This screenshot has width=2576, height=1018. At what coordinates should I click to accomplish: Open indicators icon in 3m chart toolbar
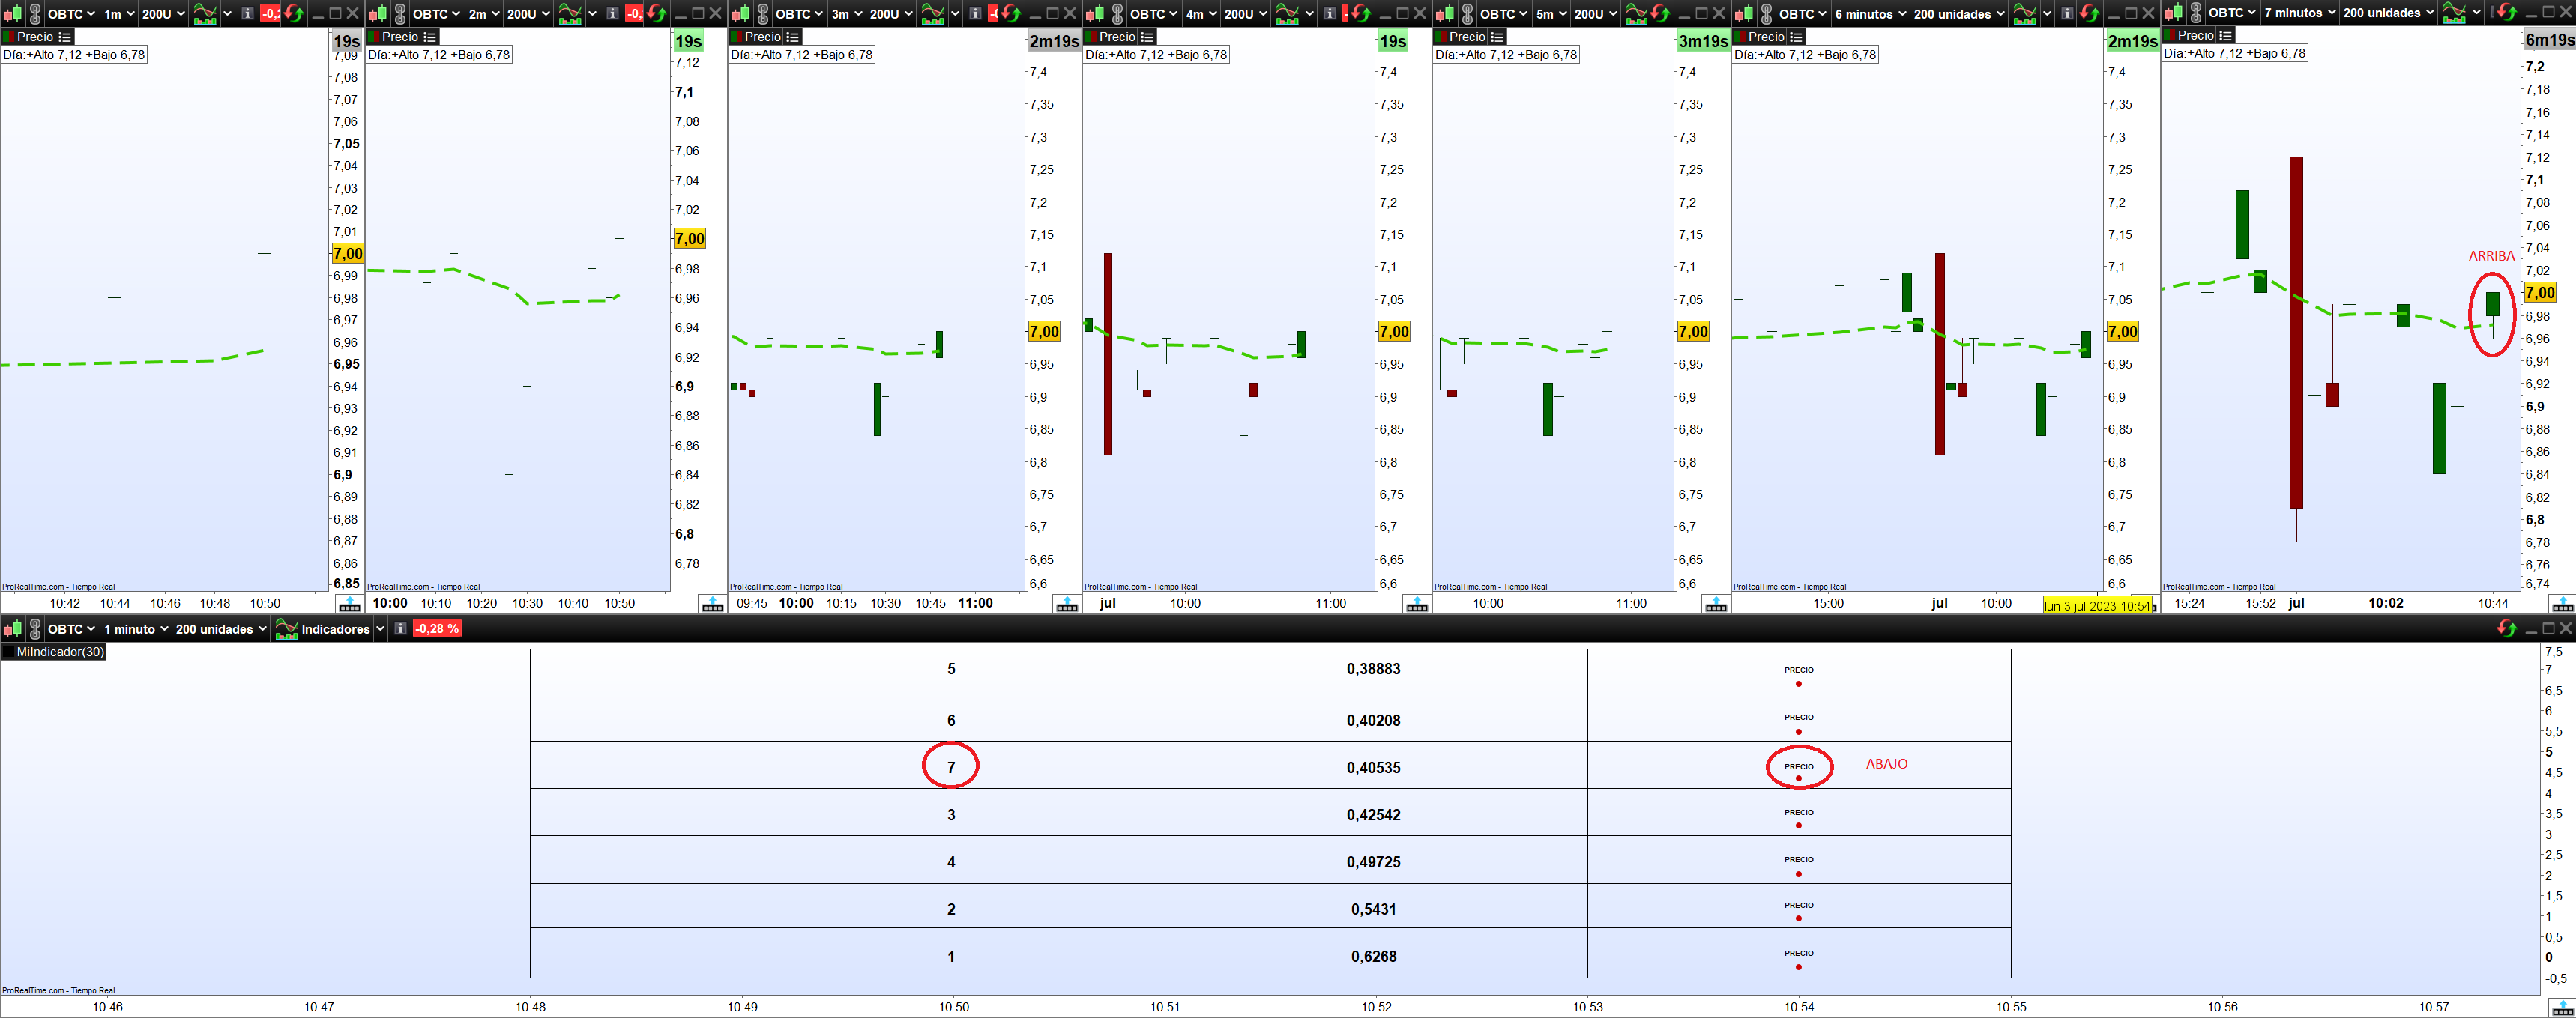[x=932, y=14]
